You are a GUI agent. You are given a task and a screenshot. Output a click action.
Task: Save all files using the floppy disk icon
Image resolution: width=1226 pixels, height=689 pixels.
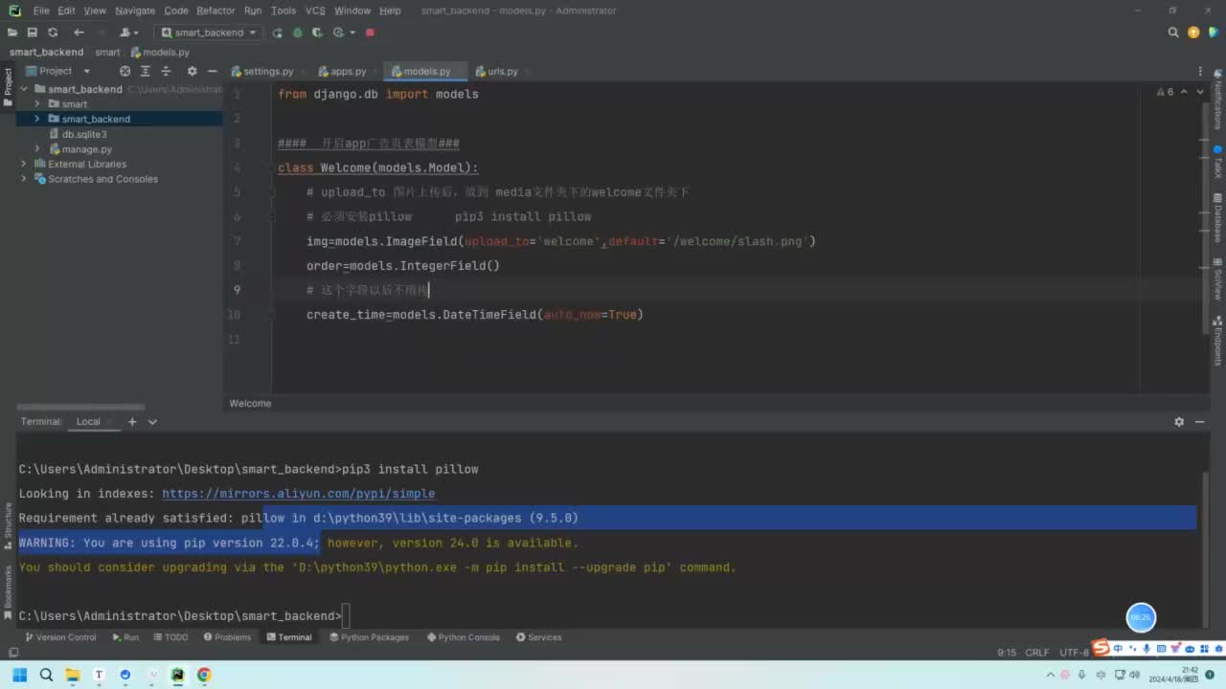click(32, 33)
